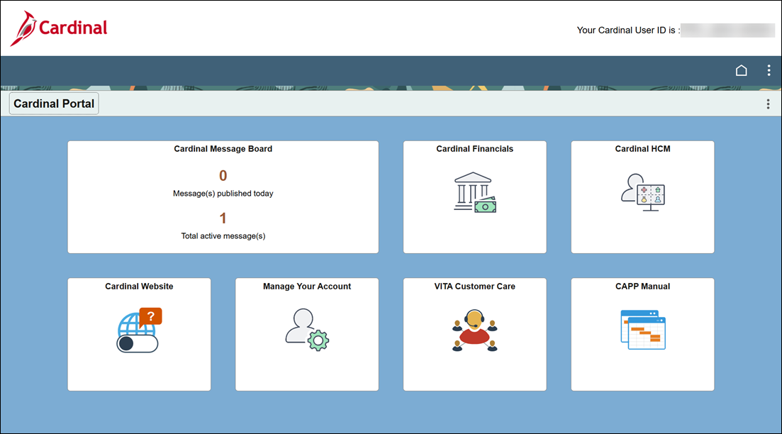Open the Cardinal Portal homepage selector

pyautogui.click(x=54, y=104)
